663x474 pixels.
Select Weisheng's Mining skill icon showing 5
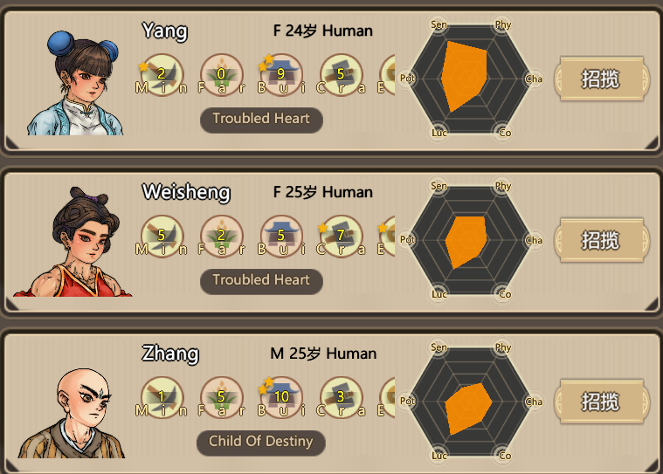[162, 237]
